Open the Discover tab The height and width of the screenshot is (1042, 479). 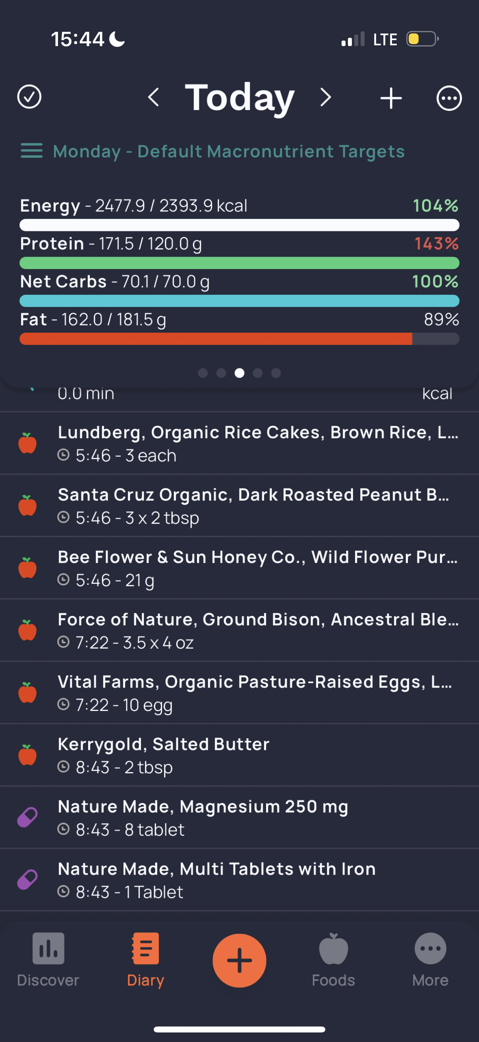(x=48, y=959)
